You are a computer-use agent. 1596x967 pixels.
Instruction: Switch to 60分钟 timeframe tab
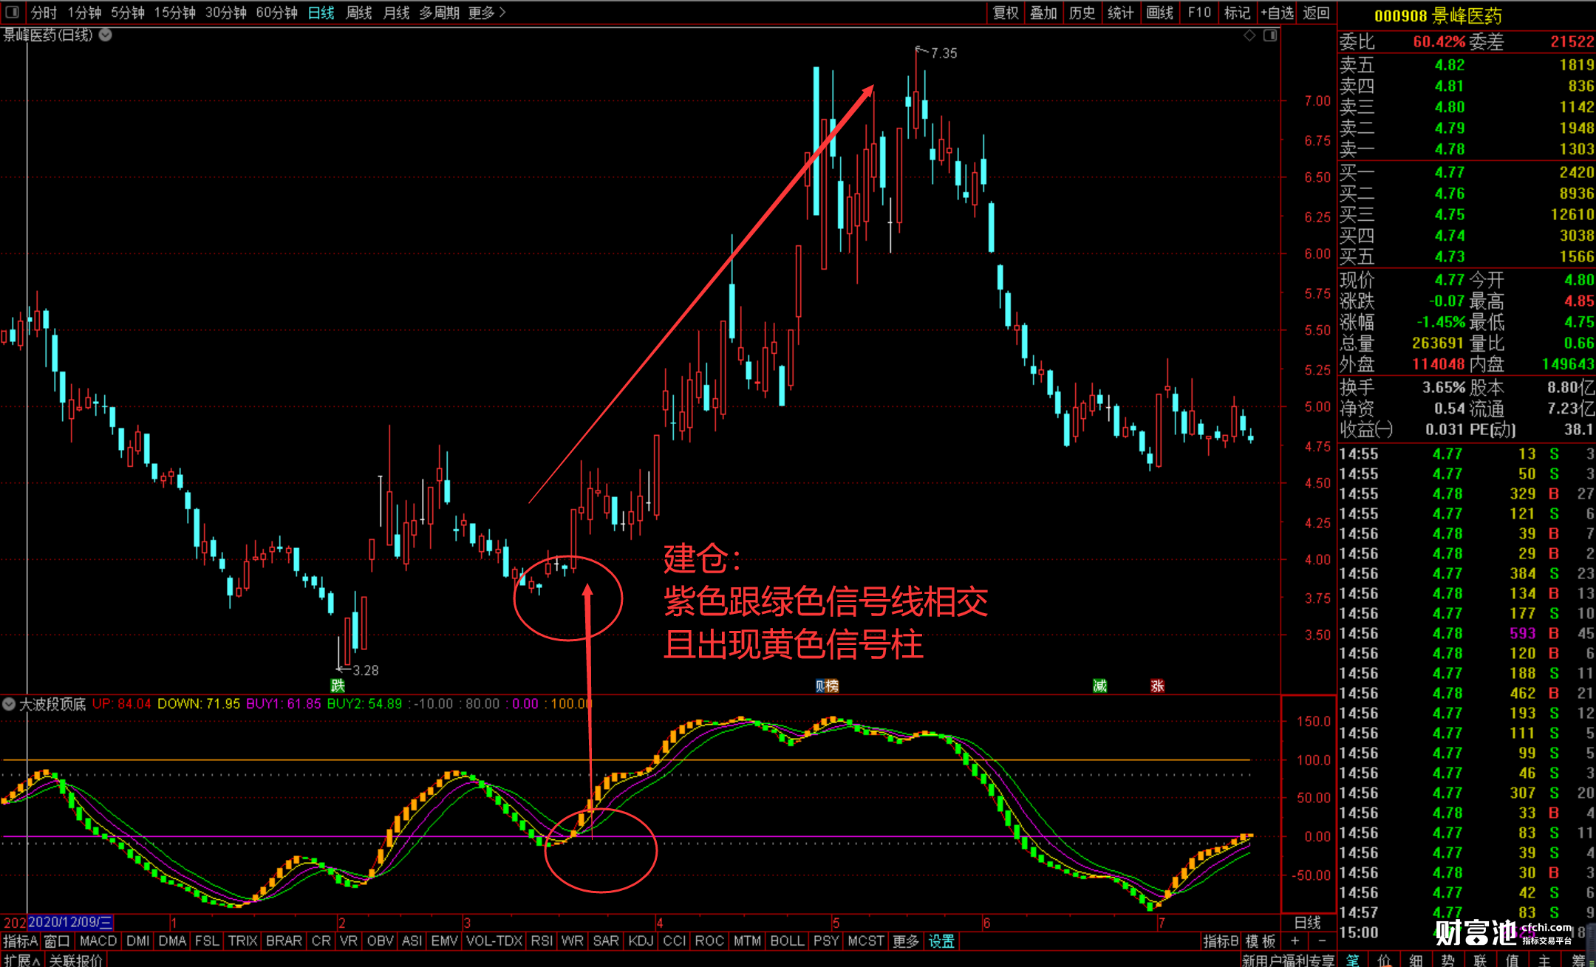pos(276,13)
